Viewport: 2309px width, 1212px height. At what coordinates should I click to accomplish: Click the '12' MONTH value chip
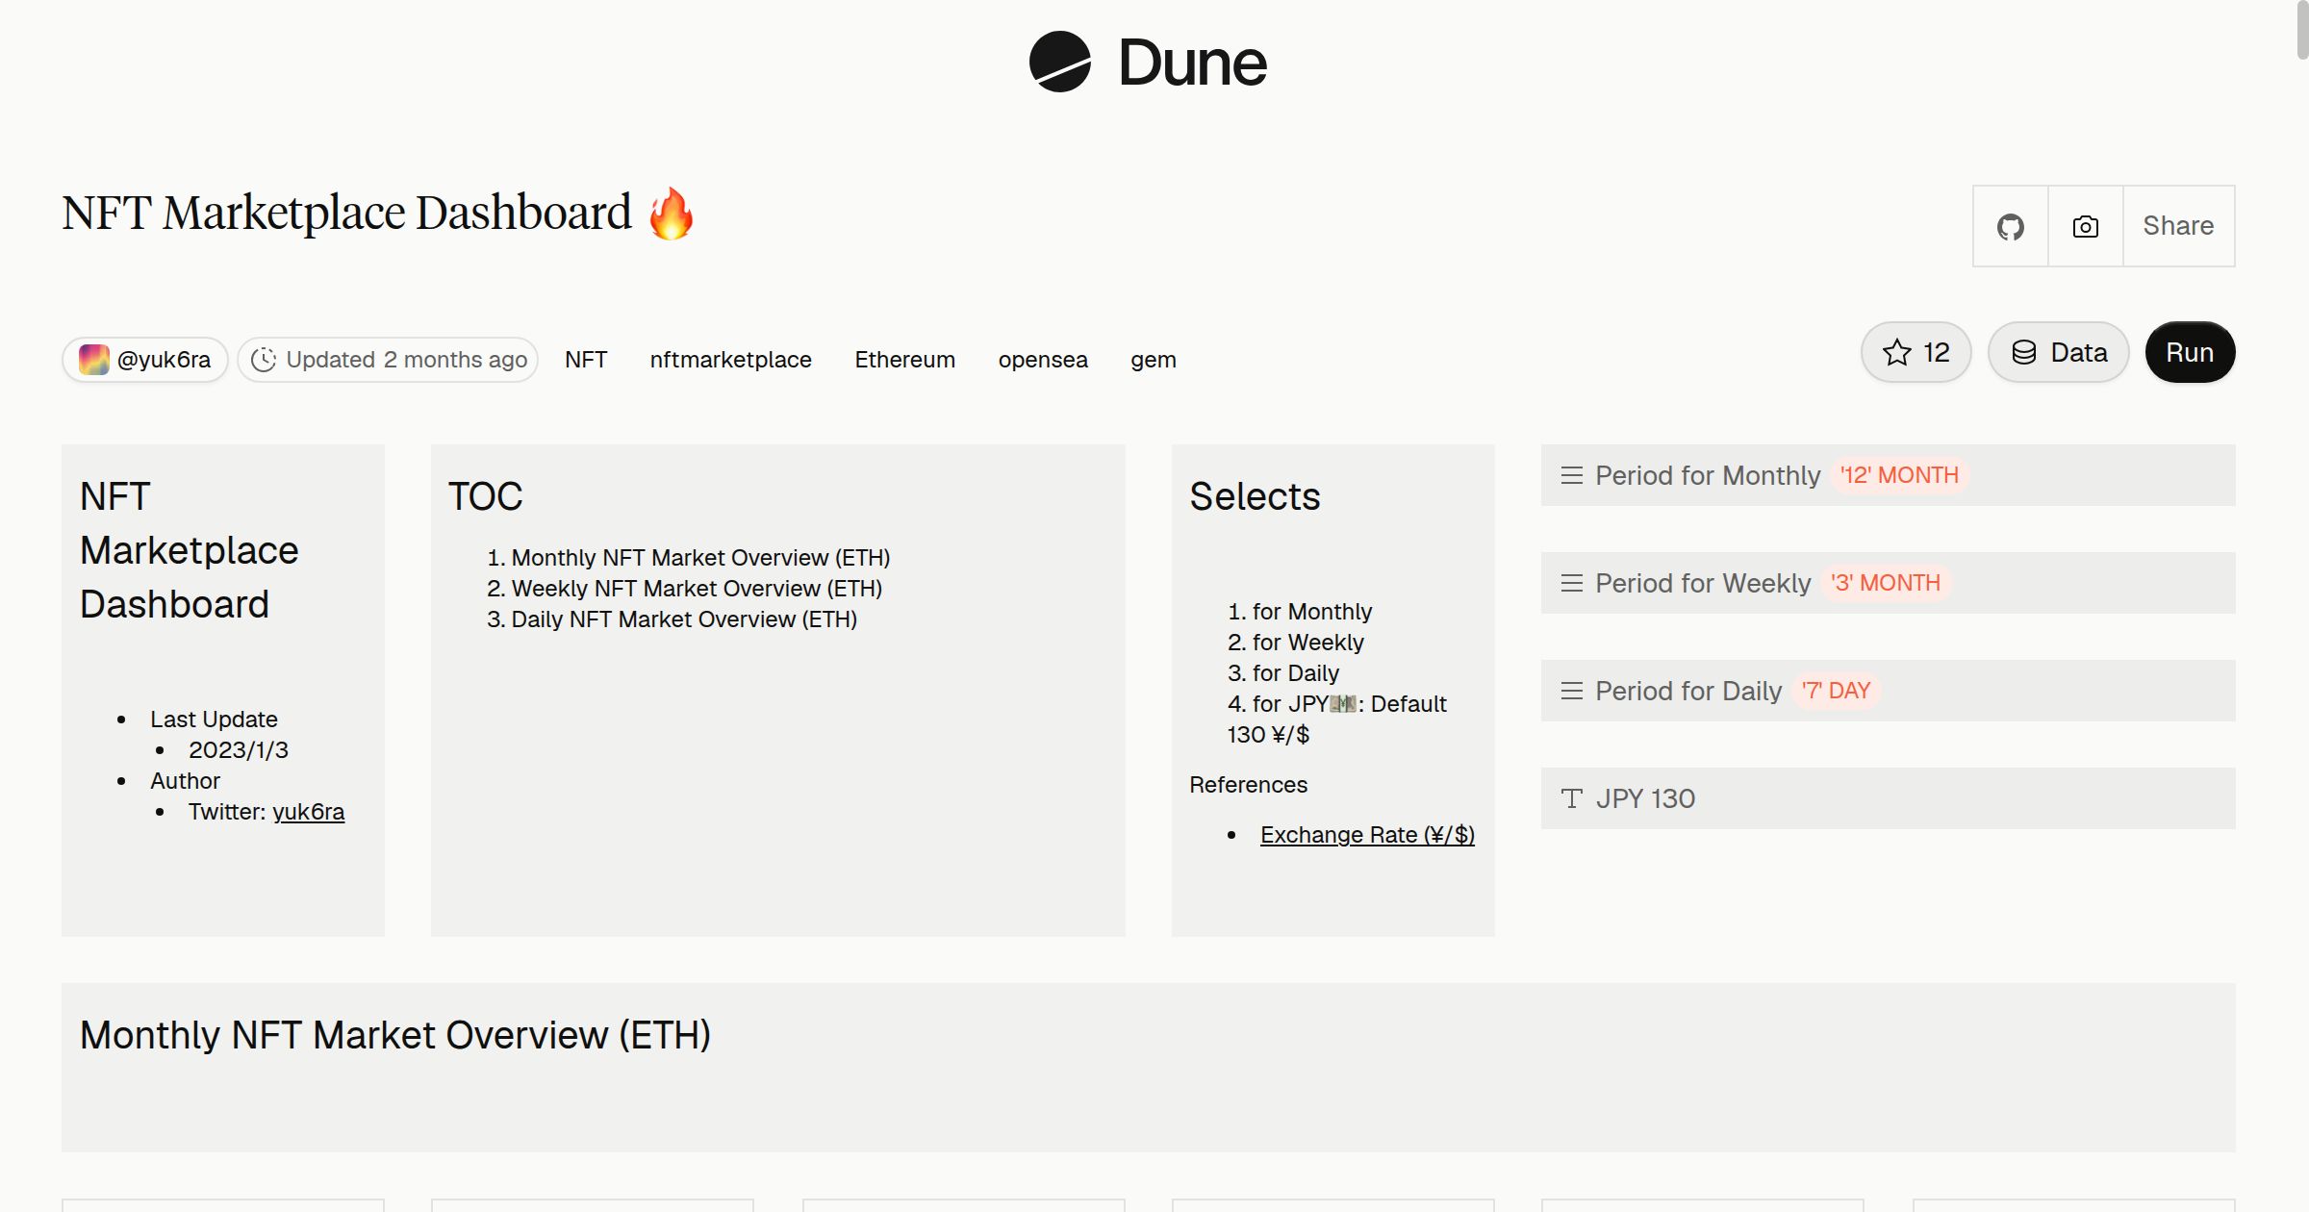(x=1899, y=475)
